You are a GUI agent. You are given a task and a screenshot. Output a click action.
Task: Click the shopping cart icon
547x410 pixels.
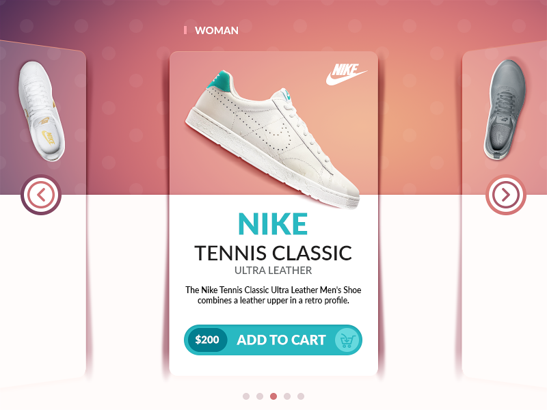pyautogui.click(x=347, y=340)
